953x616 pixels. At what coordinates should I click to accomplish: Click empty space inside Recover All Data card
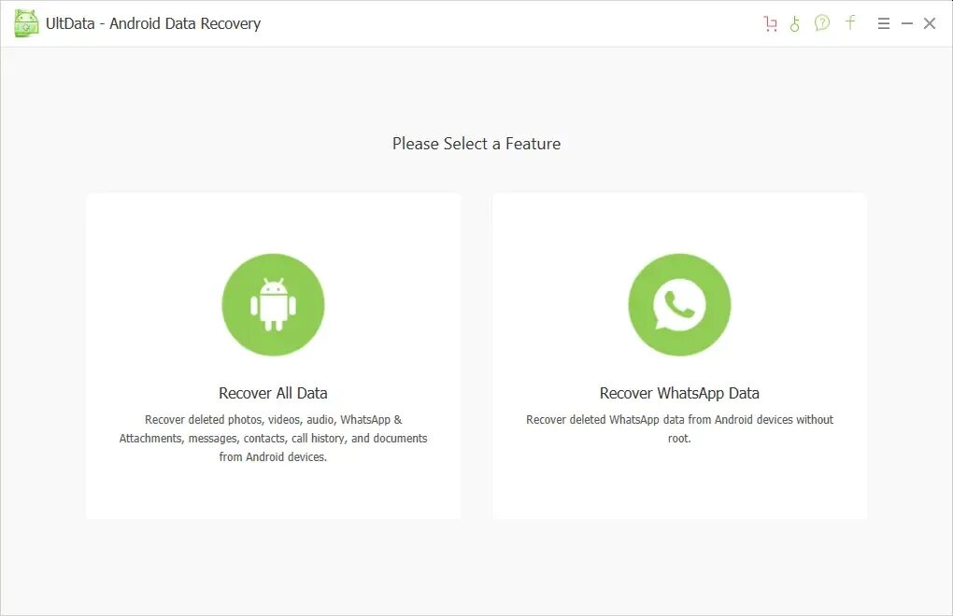pyautogui.click(x=273, y=492)
